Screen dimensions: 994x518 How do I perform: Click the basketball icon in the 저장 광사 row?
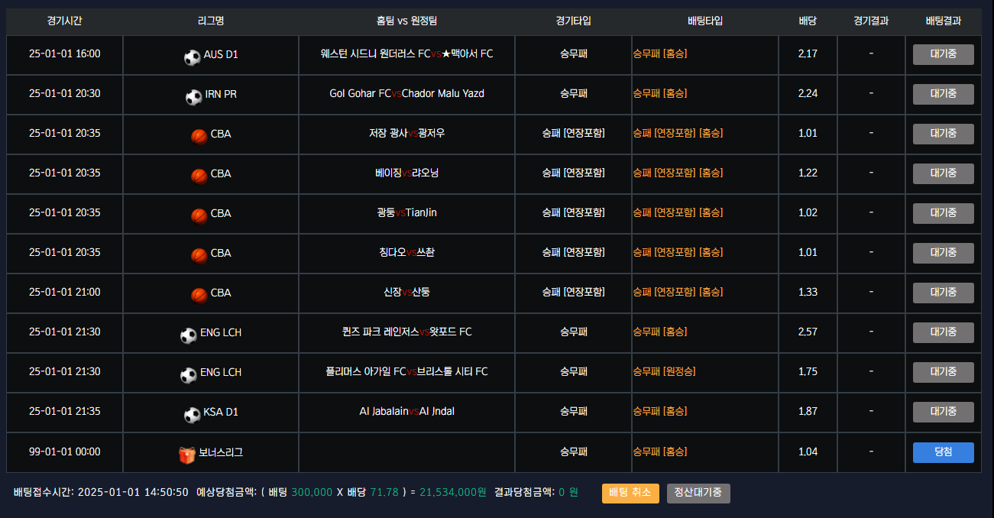(199, 136)
